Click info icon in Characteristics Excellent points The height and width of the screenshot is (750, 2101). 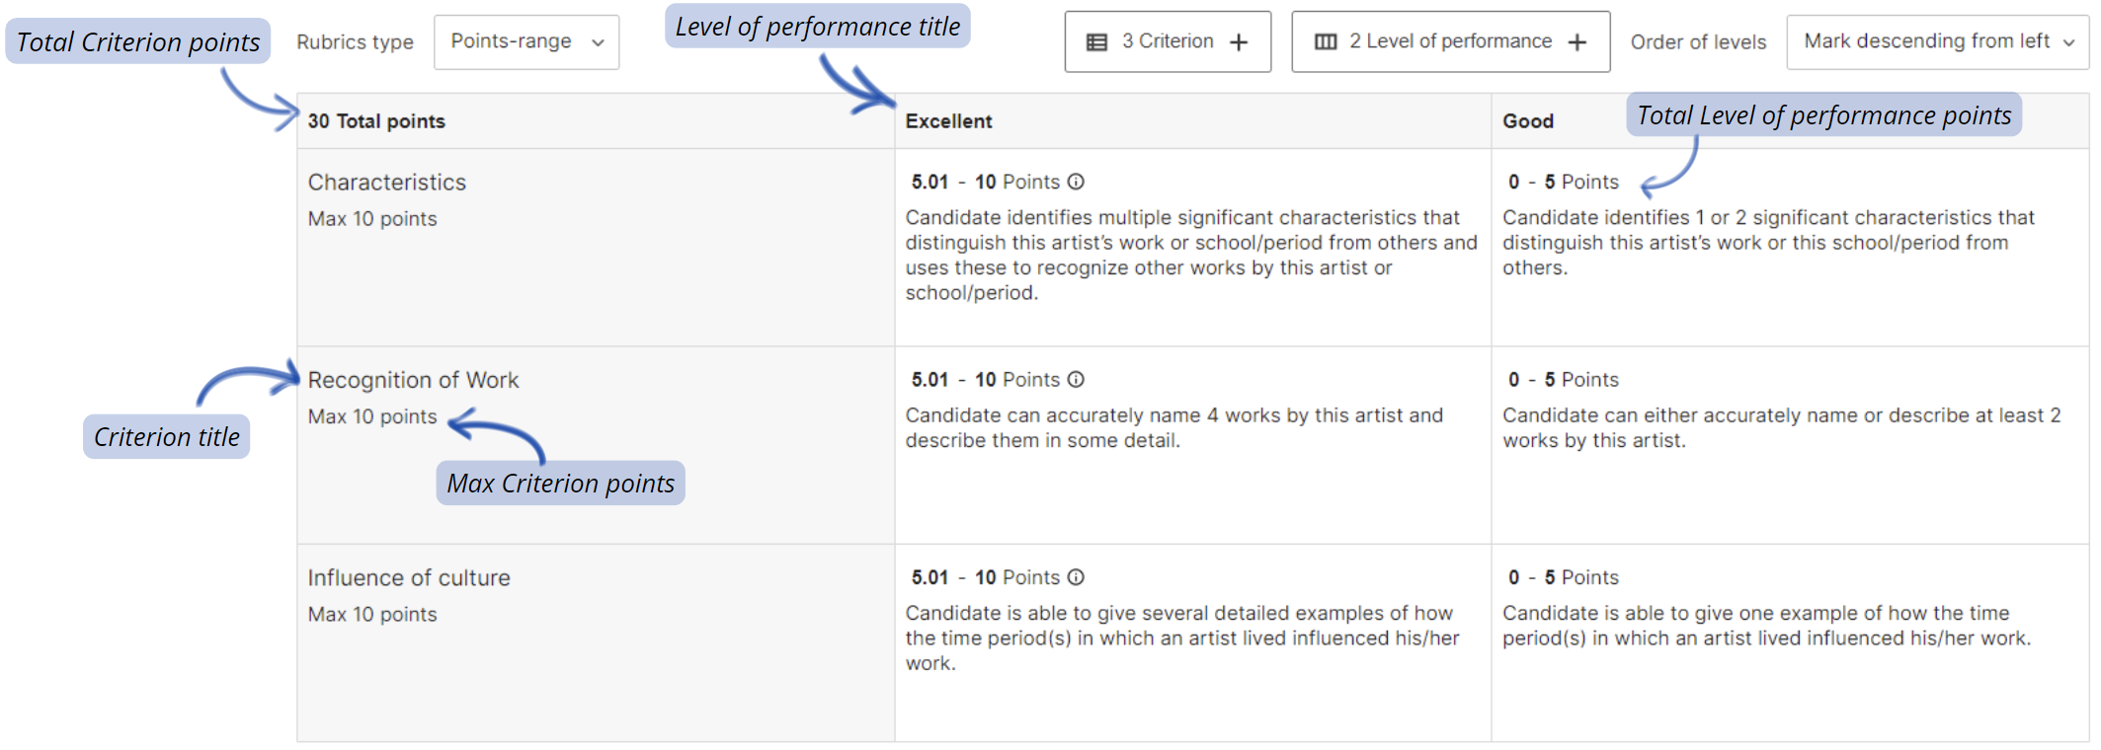(1076, 182)
